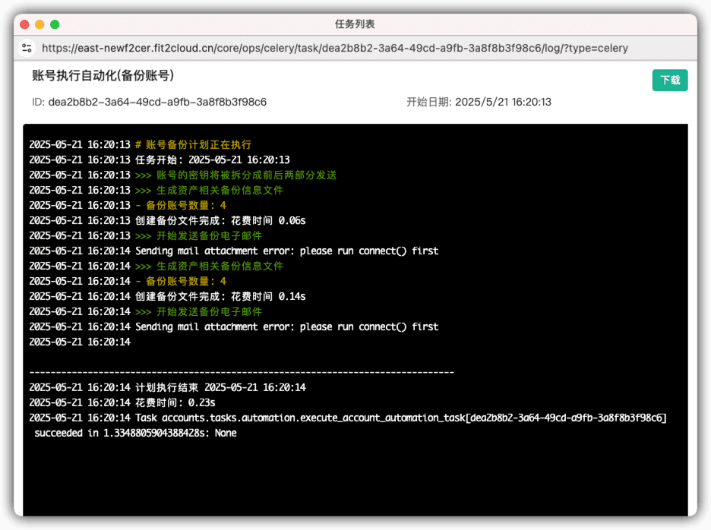Click the log line 任务开始: 2025-05-21 16:20:13
The width and height of the screenshot is (711, 530).
coord(160,159)
